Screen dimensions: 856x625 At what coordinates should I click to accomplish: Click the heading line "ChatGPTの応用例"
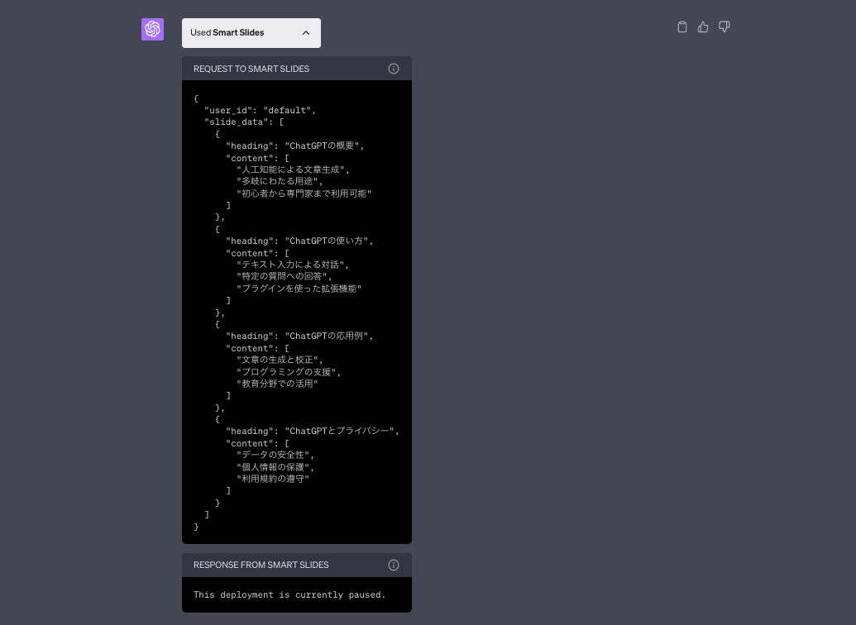click(x=299, y=336)
